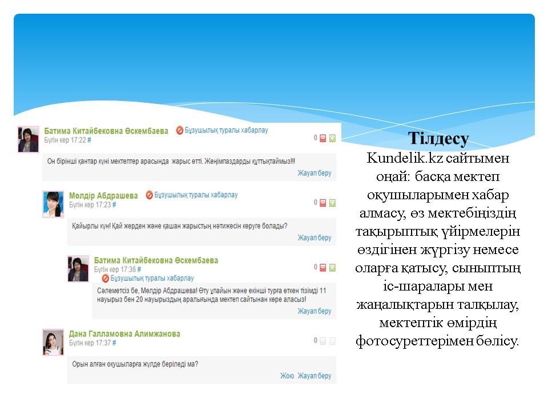Screen dimensions: 548x411
Task: Click Жауап беру under the Сәлеметсіз бе reply
Action: (314, 311)
